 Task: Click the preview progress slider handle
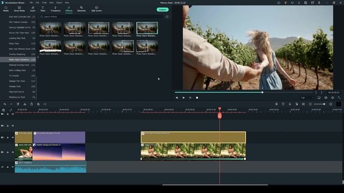click(x=262, y=92)
